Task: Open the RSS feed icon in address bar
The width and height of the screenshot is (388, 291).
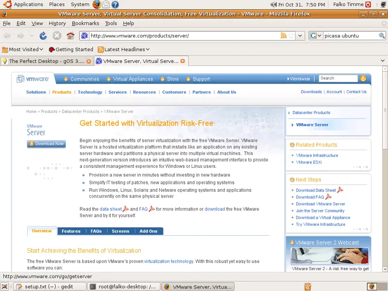Action: point(283,35)
